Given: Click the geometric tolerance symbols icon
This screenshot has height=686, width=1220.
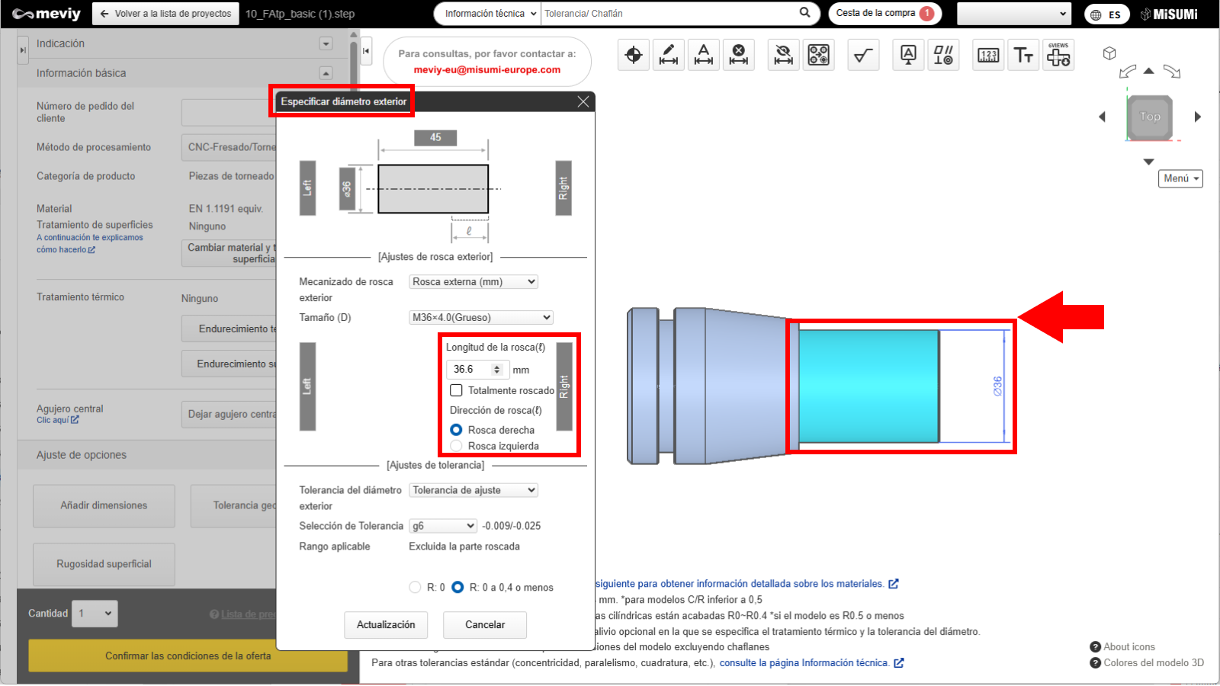Looking at the screenshot, I should 943,55.
